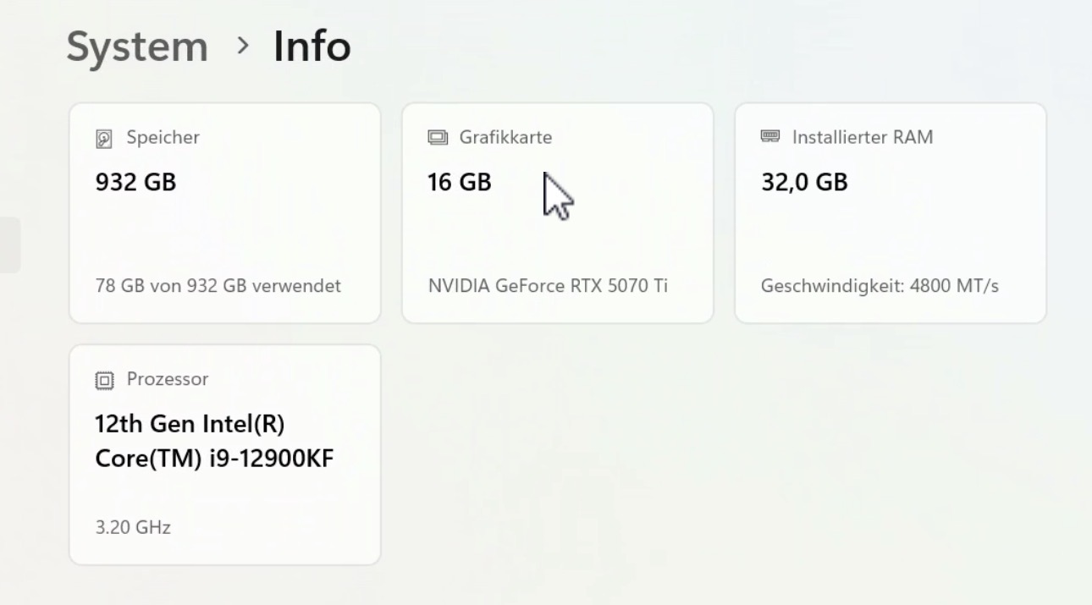Screen dimensions: 1092x605
Task: Click the 32,0 GB RAM value
Action: [804, 182]
